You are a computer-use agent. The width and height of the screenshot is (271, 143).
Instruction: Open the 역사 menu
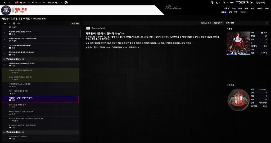267,8
